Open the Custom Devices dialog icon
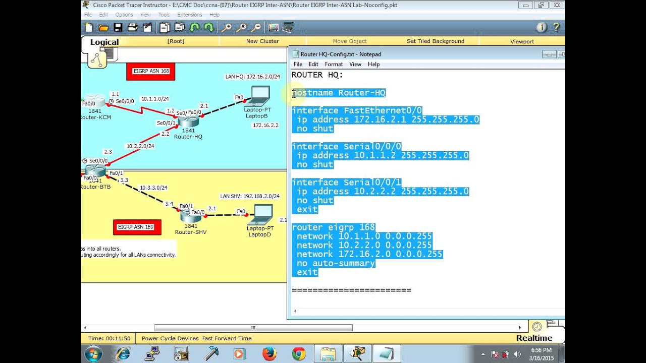The width and height of the screenshot is (646, 363). coord(288,27)
